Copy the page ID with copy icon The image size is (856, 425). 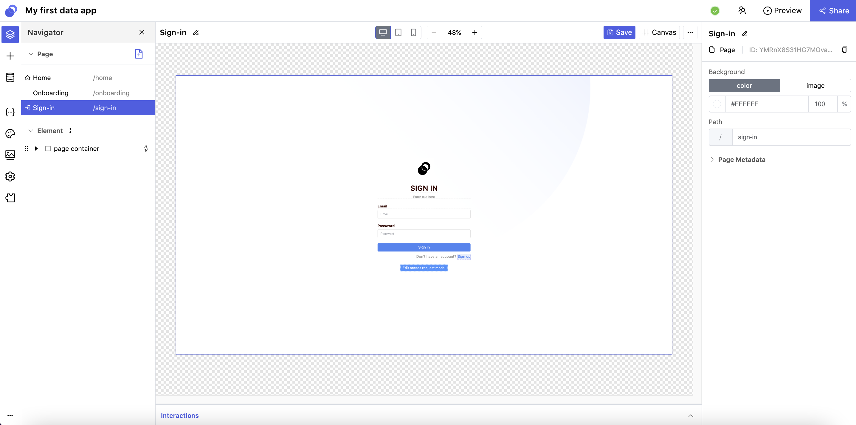pos(844,50)
